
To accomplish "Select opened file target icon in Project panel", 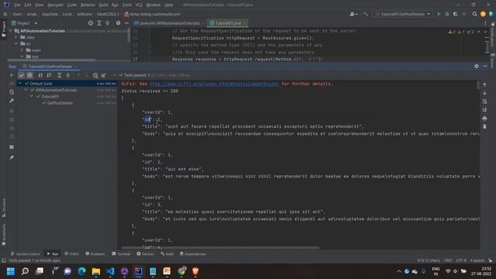I will (x=91, y=23).
